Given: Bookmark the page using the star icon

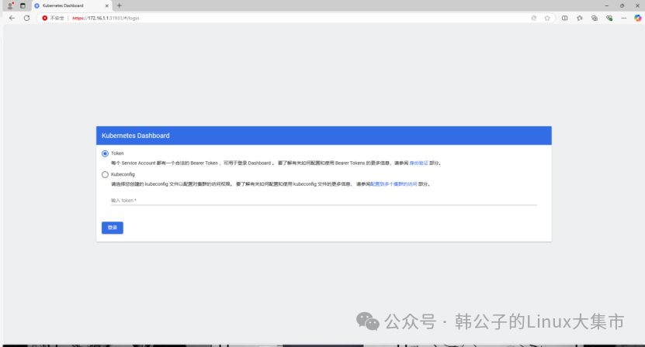Looking at the screenshot, I should pyautogui.click(x=547, y=18).
